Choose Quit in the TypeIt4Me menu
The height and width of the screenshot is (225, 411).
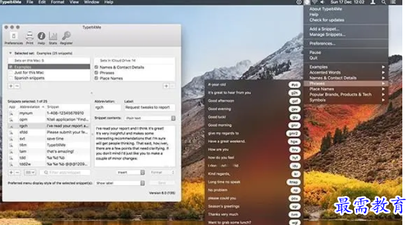[x=314, y=58]
